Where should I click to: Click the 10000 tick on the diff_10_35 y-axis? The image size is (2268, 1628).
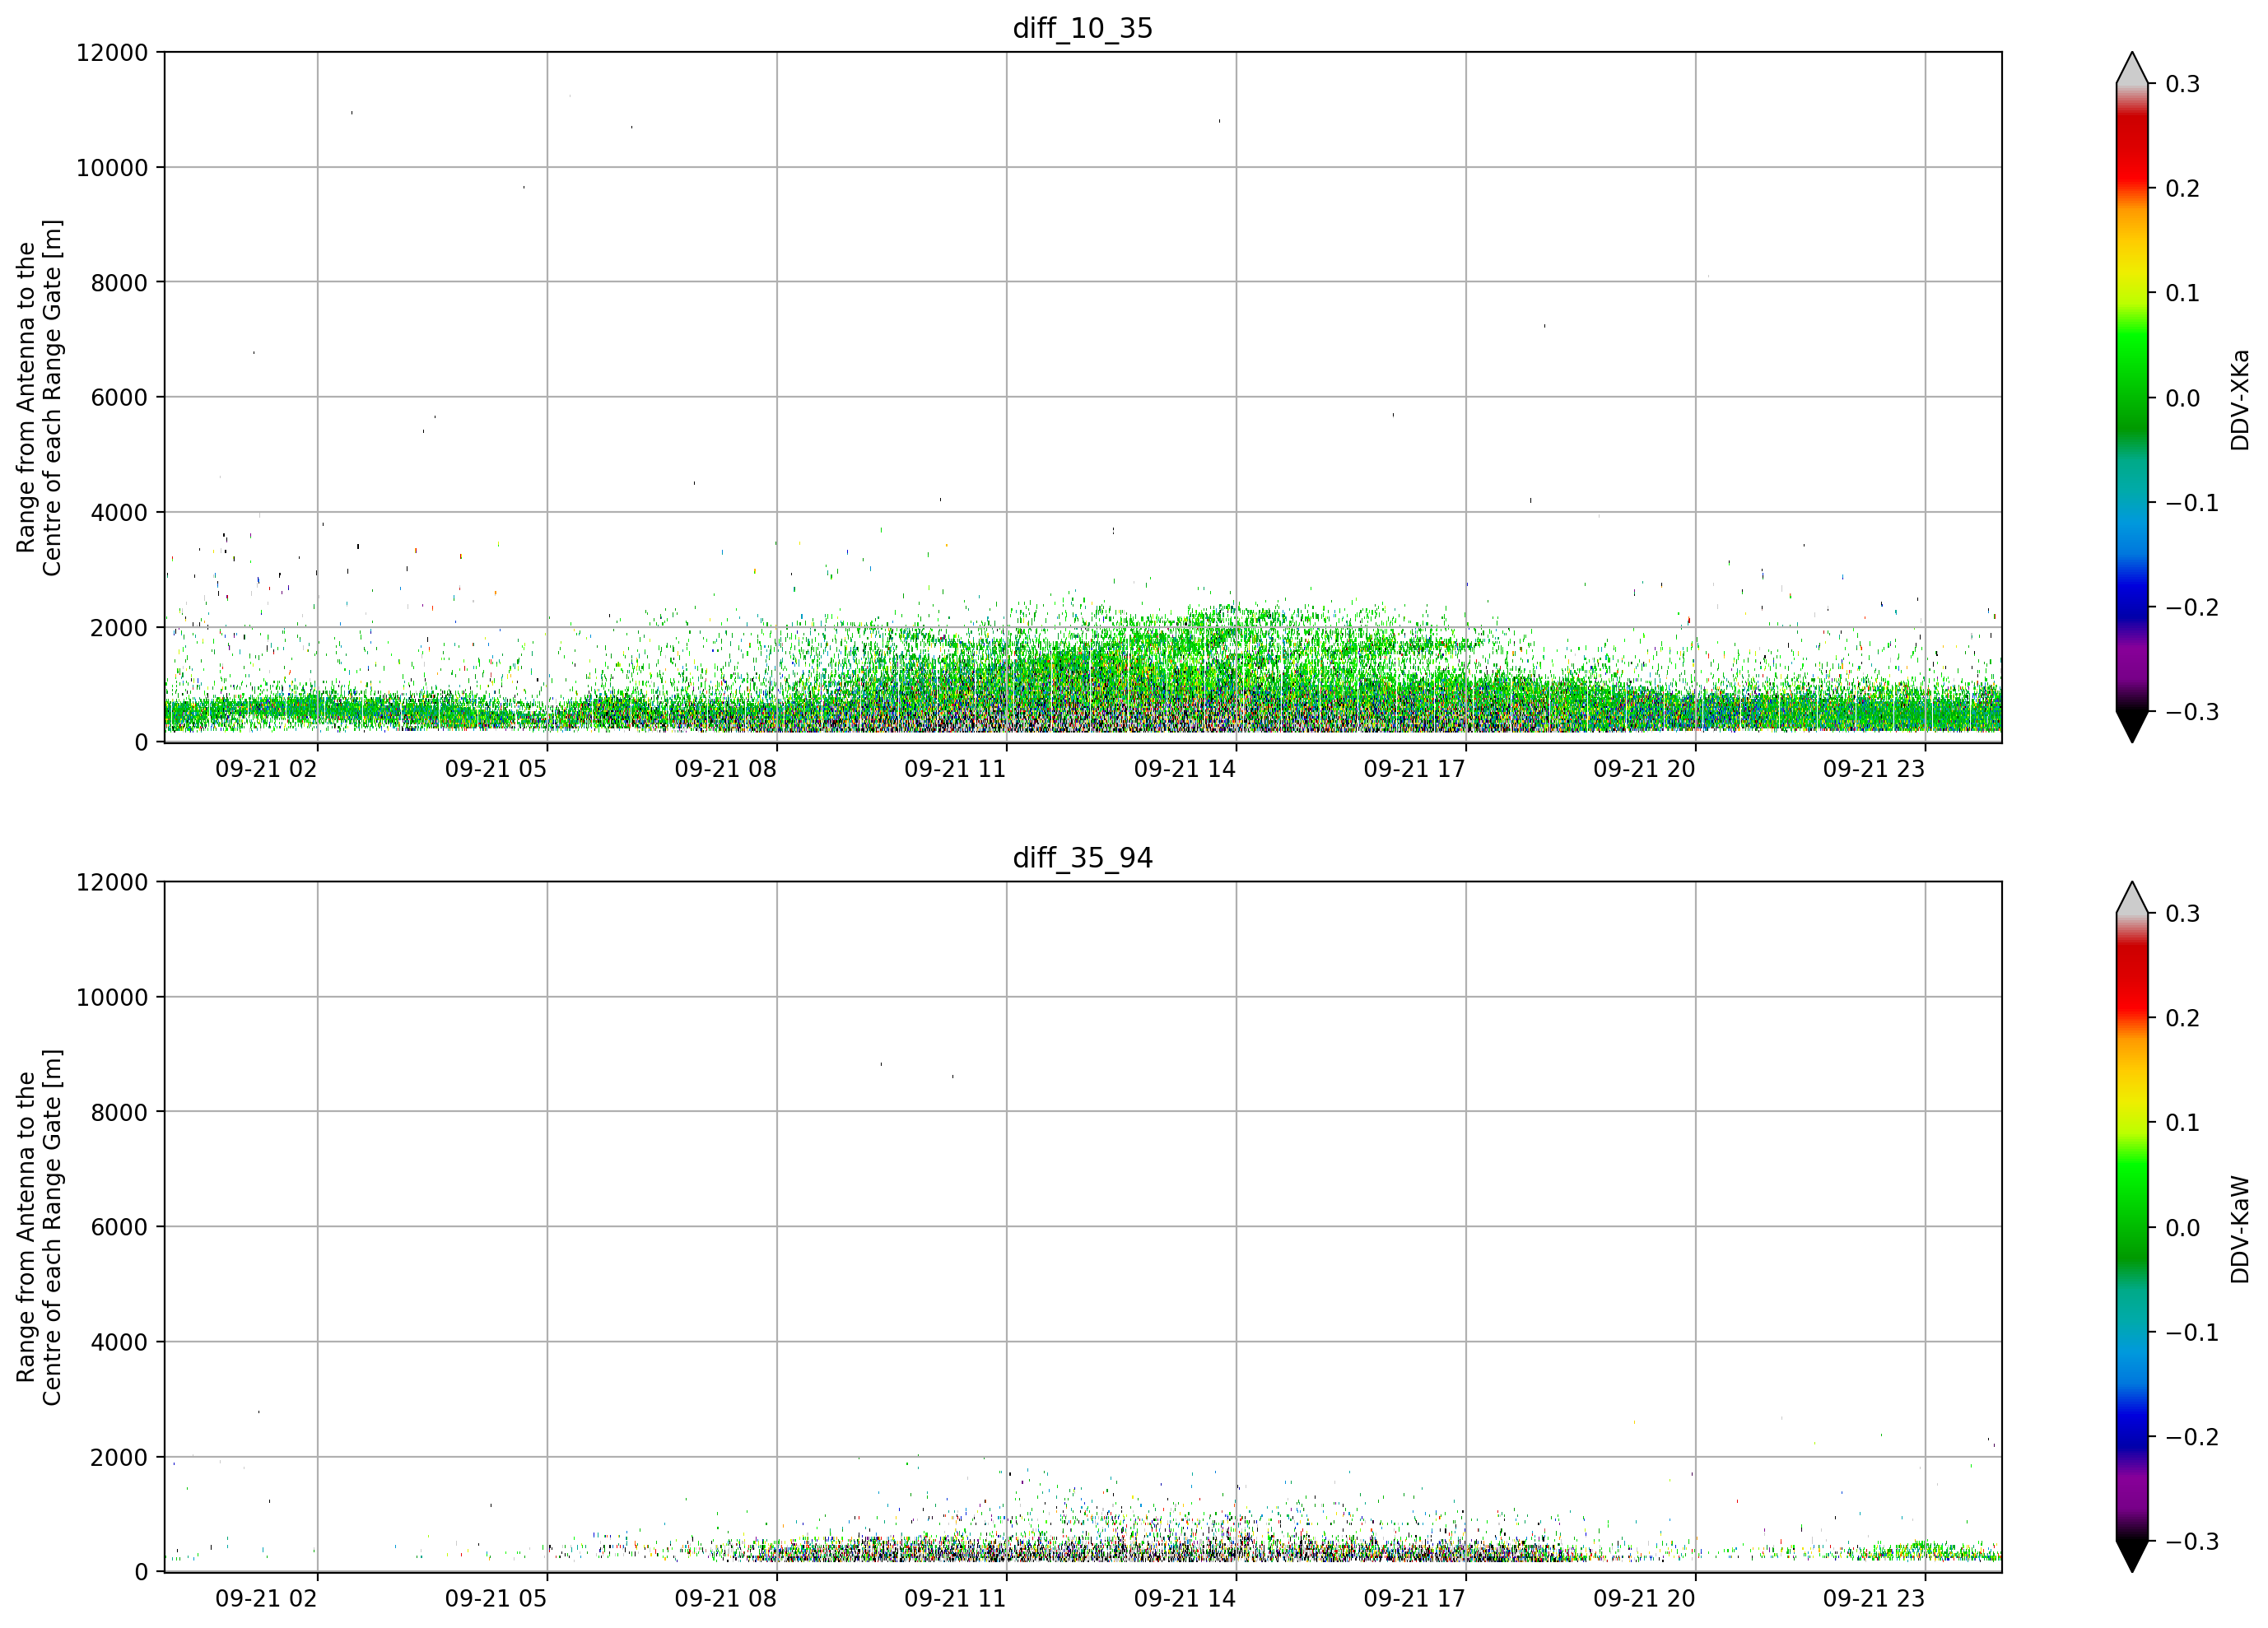(112, 168)
